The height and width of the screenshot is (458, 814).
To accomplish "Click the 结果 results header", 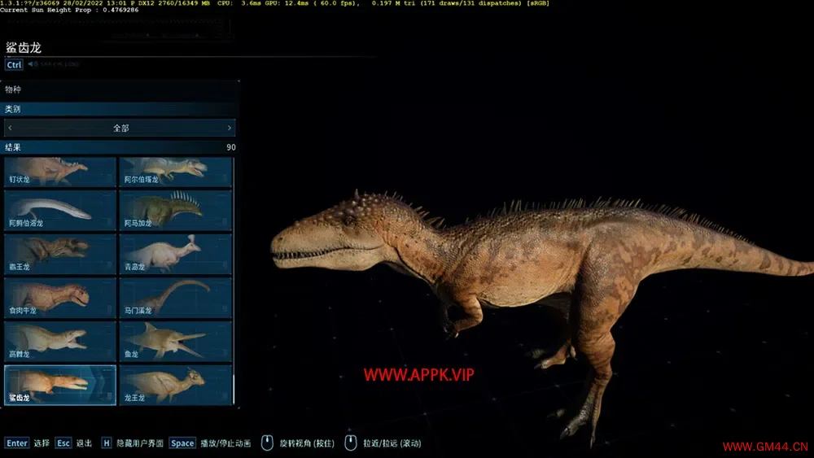I will (120, 147).
